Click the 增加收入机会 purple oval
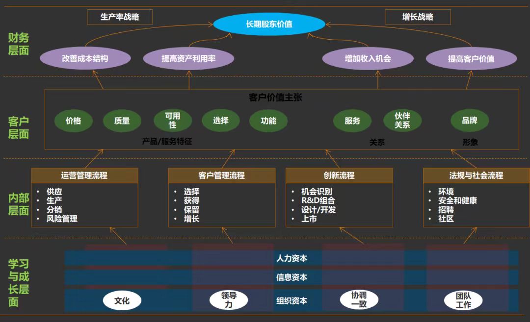This screenshot has height=322, width=530. pos(368,59)
